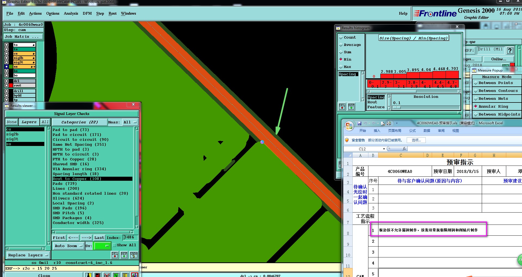Viewport: 522px width, 277px height.
Task: Click the Index input field
Action: (x=130, y=238)
